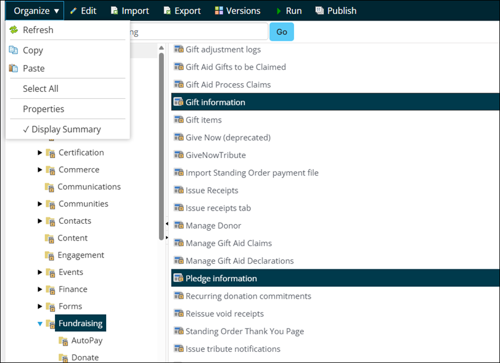
Task: Click the Copy icon in the dropdown
Action: click(x=14, y=51)
